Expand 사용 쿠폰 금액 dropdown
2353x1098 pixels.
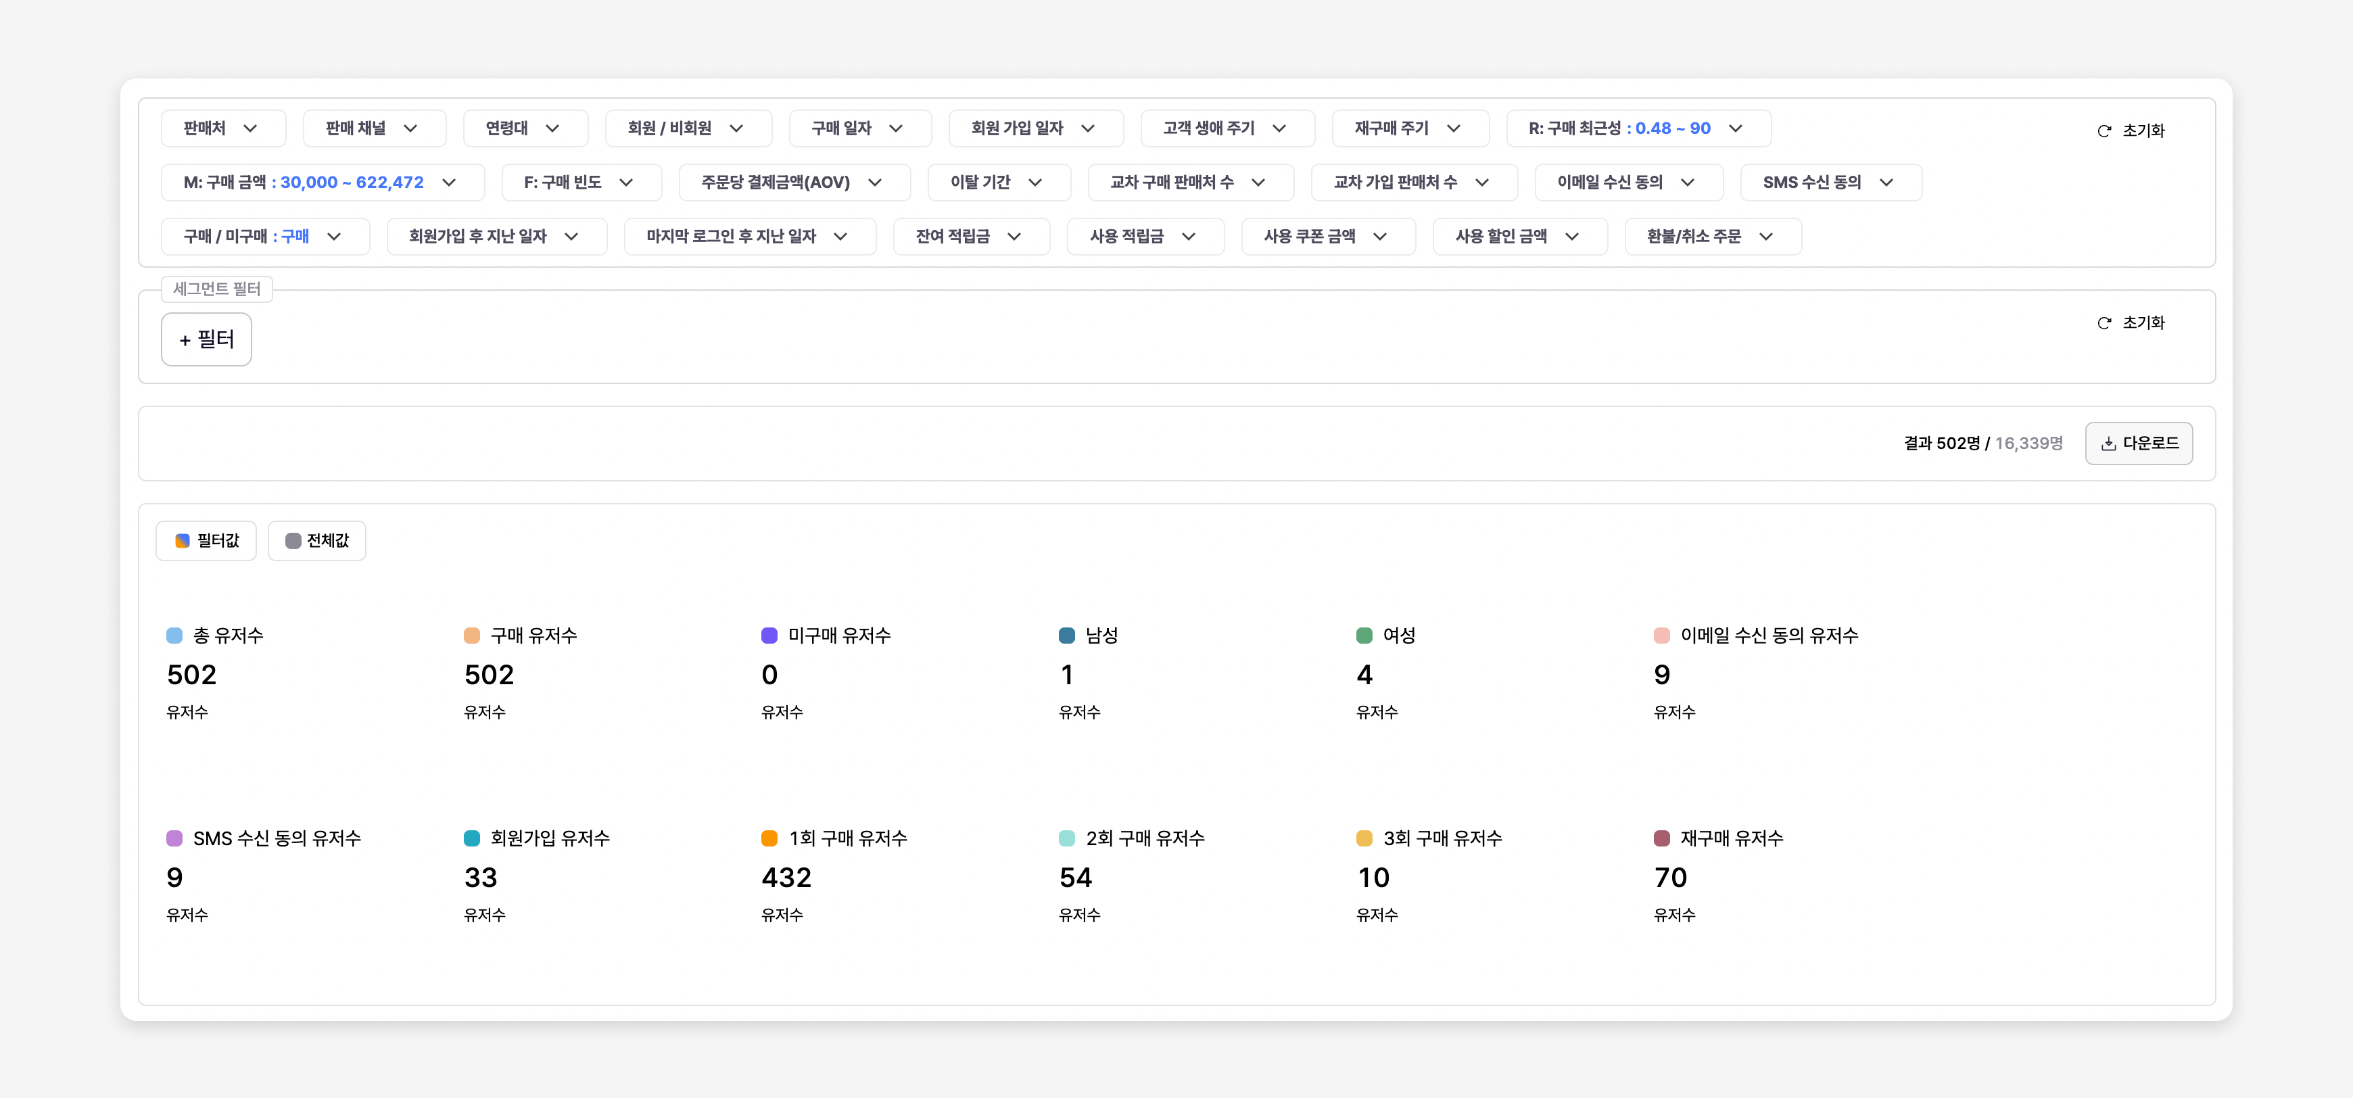pos(1328,237)
